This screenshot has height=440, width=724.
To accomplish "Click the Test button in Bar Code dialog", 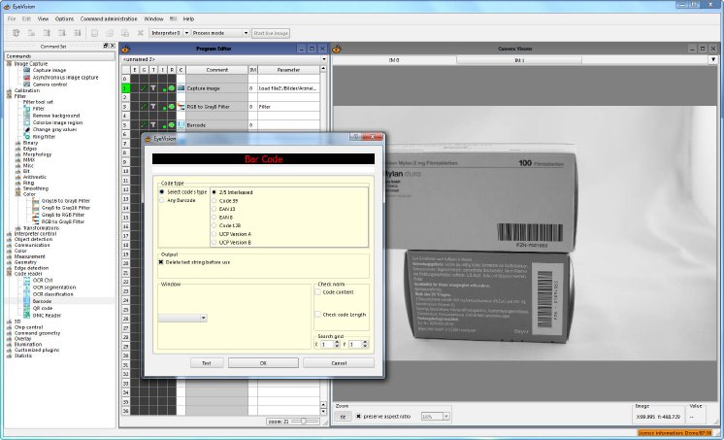I will tap(206, 362).
